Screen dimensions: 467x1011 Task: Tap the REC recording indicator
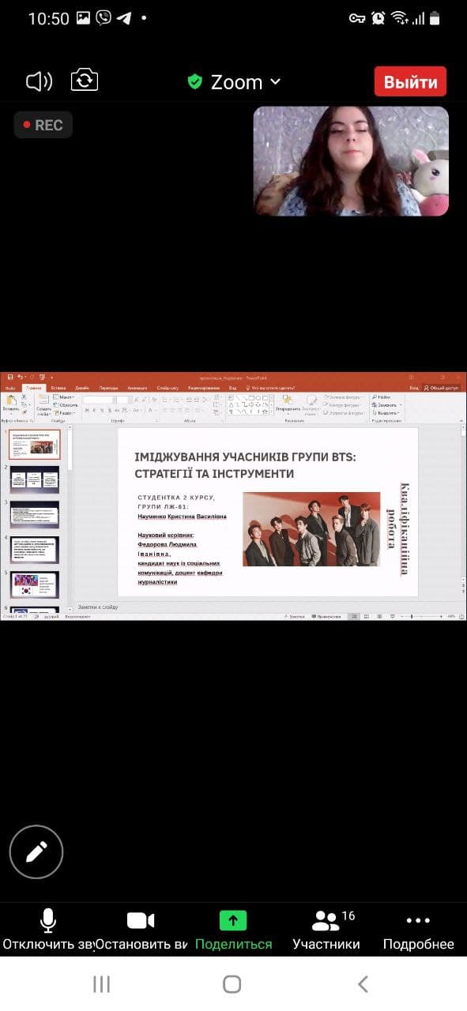coord(43,125)
